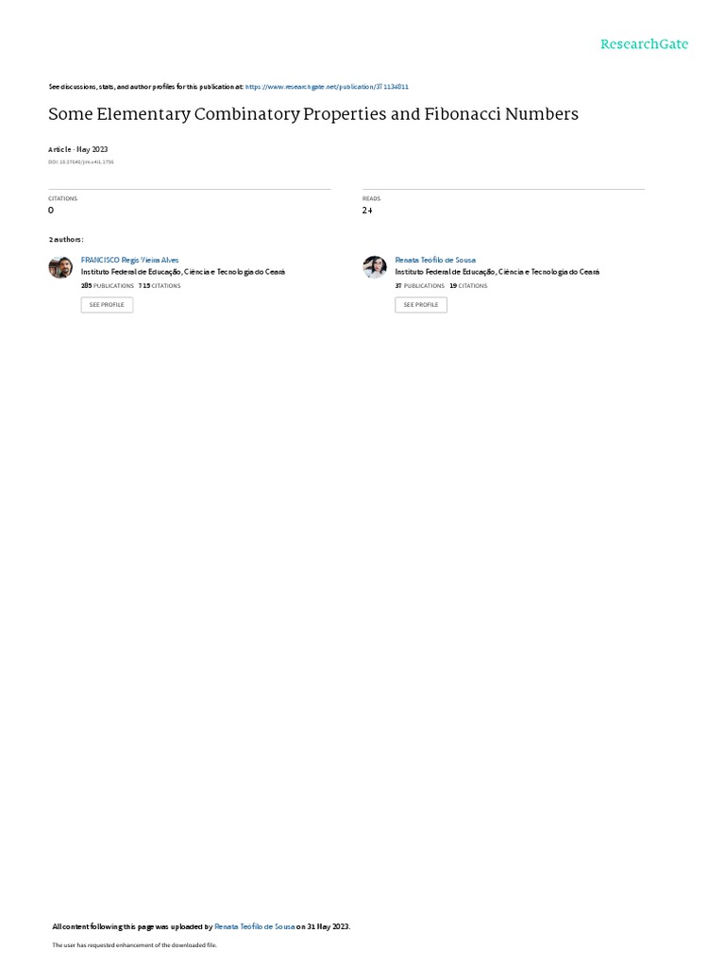Click the DOI text below Article date
Viewport: 725px width, 967px height.
(x=81, y=162)
